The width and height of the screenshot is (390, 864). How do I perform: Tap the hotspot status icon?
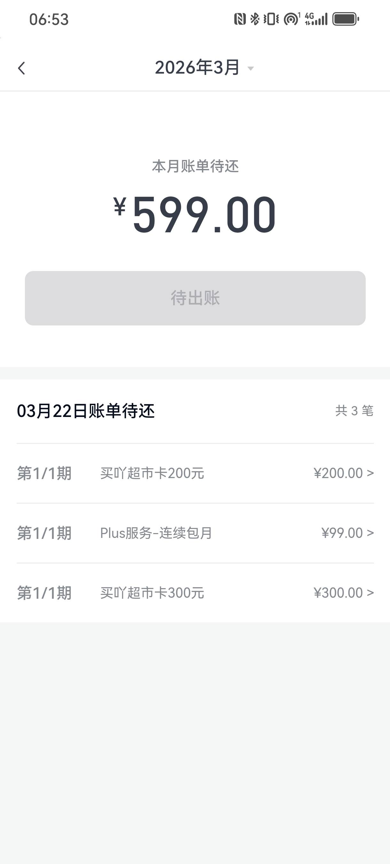click(292, 19)
